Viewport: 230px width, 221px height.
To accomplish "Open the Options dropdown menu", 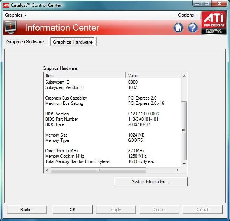I will pos(188,15).
